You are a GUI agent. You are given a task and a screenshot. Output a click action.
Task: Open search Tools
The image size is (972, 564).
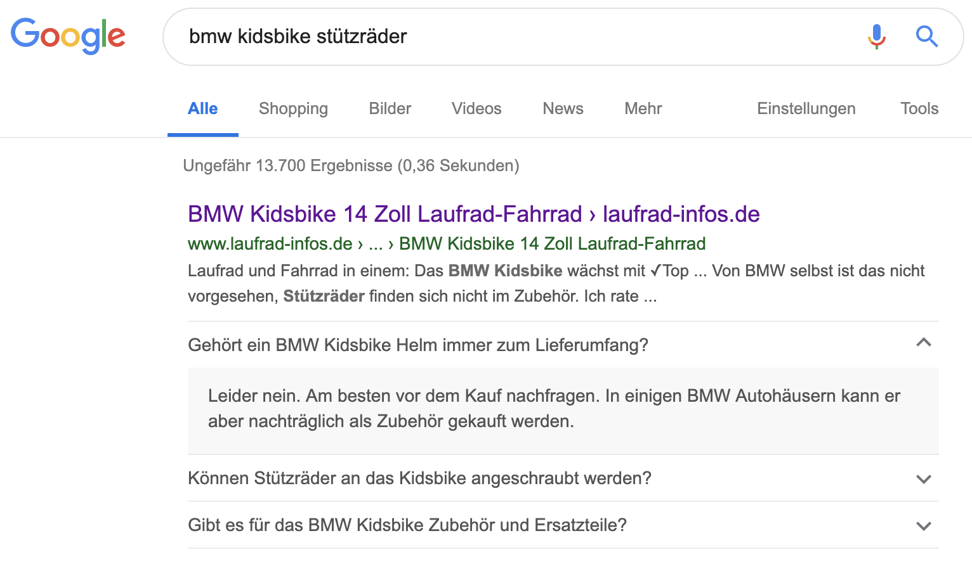coord(919,108)
